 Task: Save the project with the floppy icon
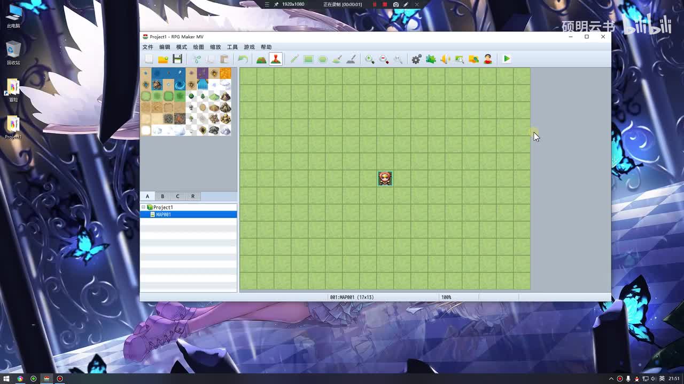(177, 59)
